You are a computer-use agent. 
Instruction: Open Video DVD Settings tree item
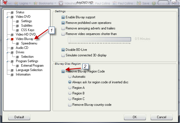(26, 21)
